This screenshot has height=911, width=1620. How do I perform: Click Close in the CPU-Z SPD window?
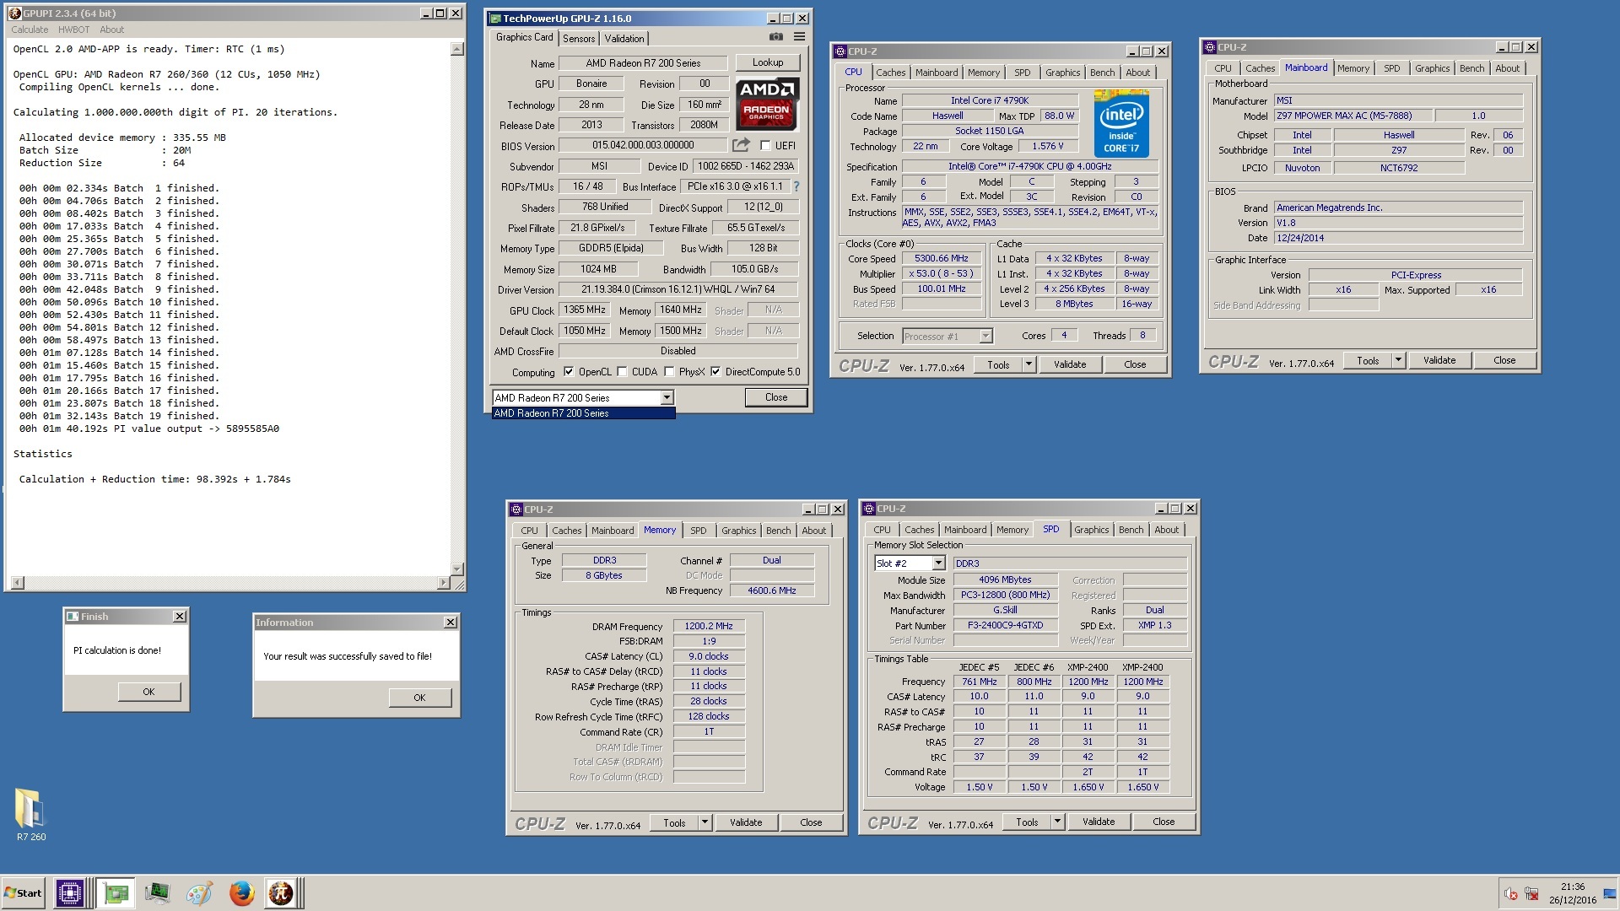(1164, 822)
